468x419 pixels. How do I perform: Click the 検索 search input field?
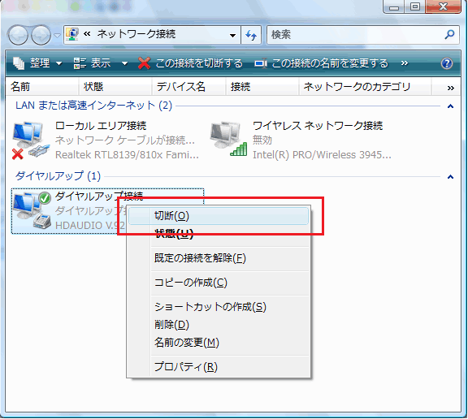click(x=355, y=35)
